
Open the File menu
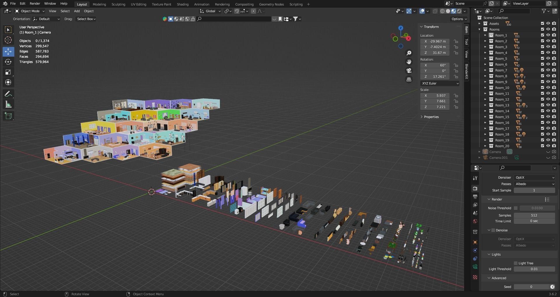coord(13,3)
